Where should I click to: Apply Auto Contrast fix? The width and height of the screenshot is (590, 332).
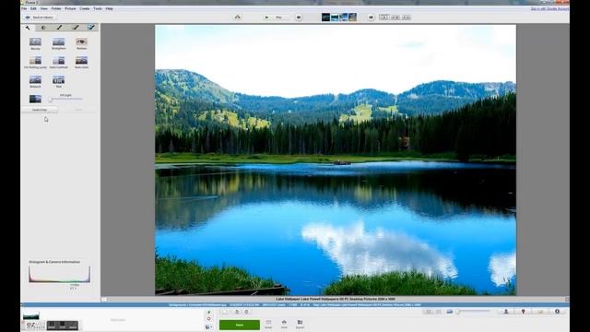[x=59, y=63]
